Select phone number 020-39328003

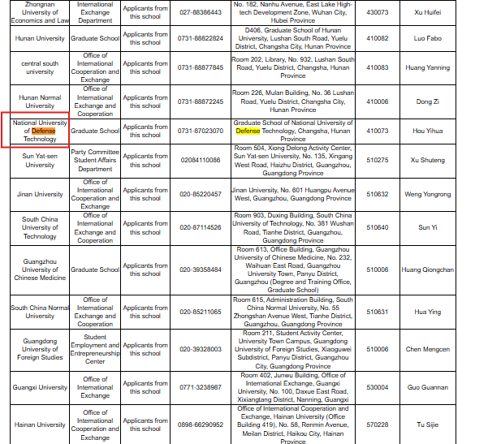pos(201,349)
